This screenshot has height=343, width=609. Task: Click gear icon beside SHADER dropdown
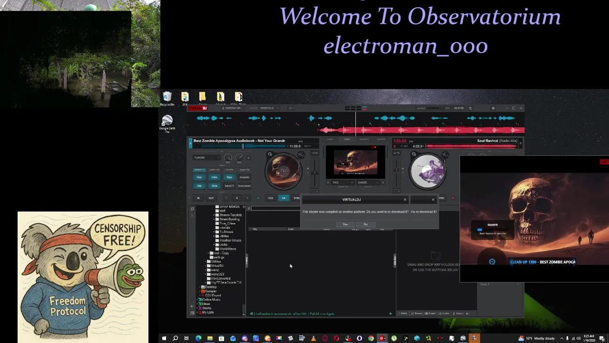[x=383, y=182]
